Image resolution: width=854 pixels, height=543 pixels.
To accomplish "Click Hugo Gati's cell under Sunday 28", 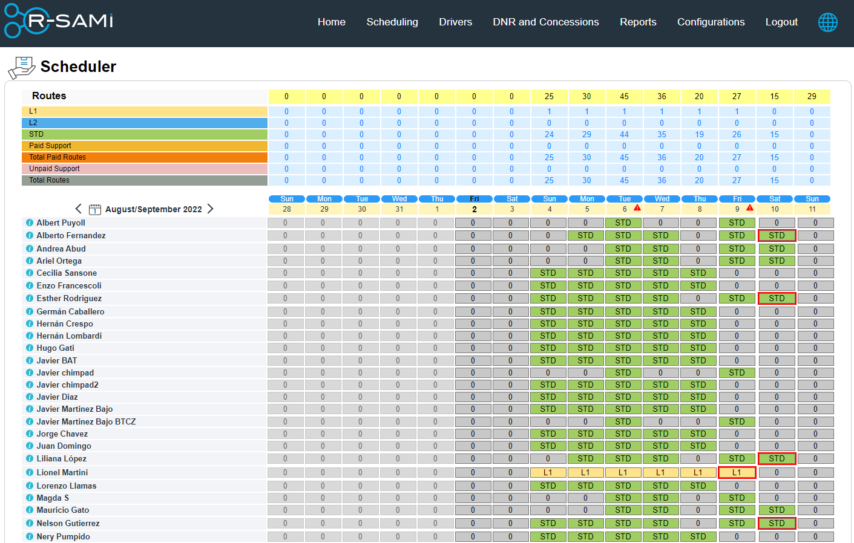I will point(286,348).
